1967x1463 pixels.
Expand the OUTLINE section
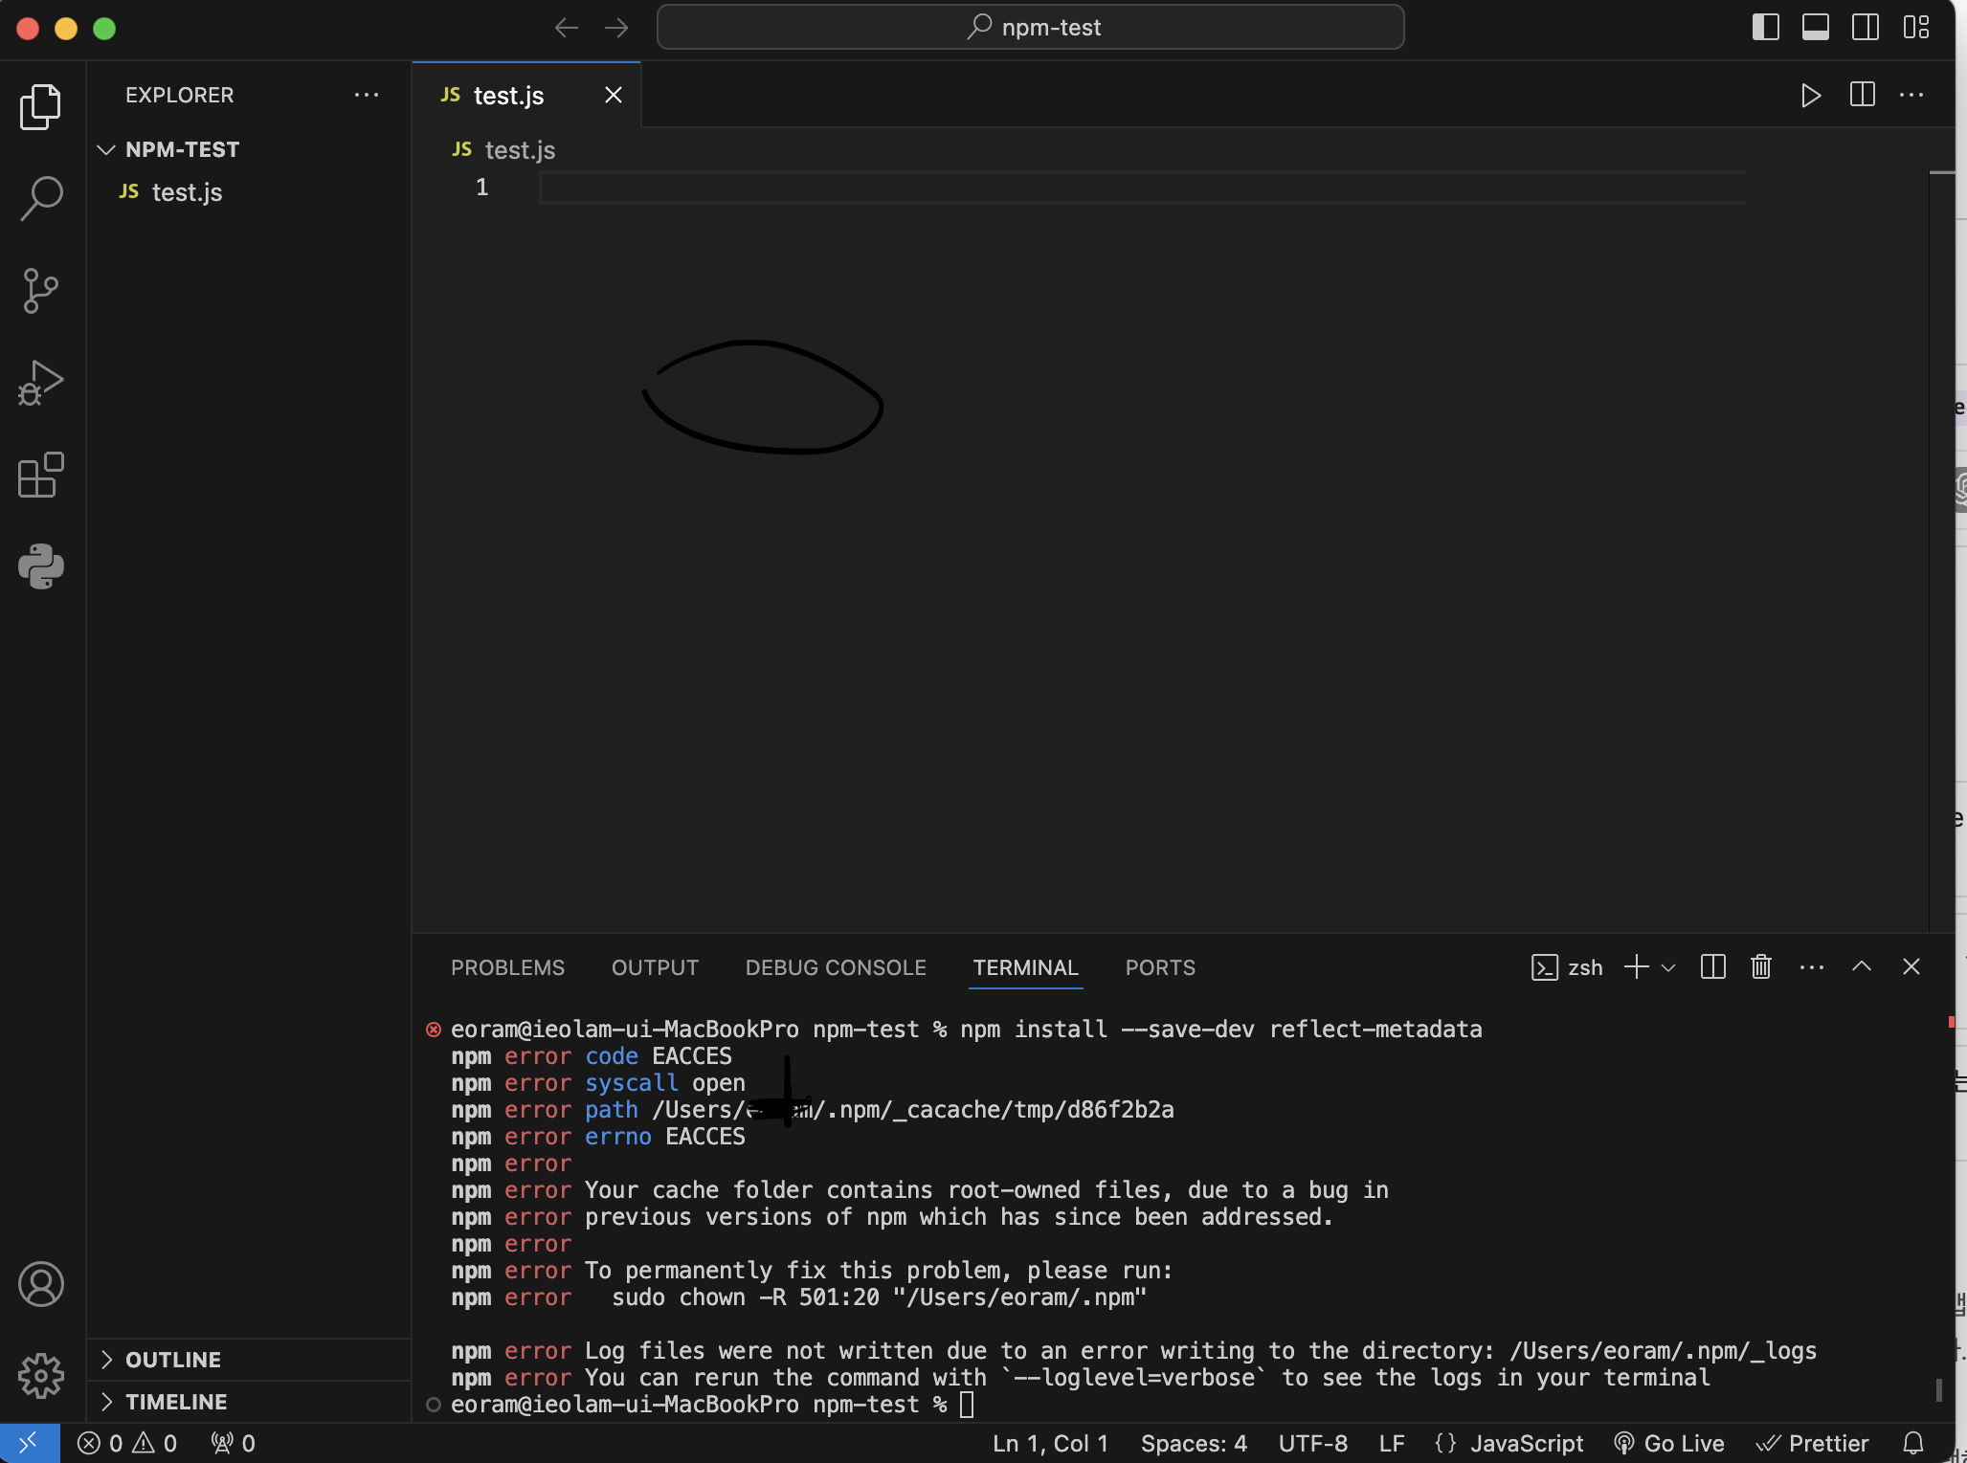[249, 1360]
